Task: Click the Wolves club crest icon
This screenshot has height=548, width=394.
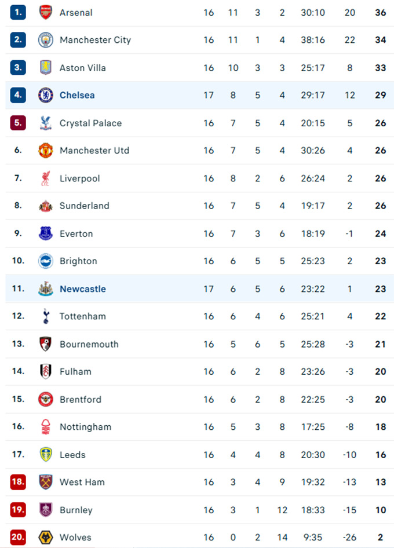Action: pos(46,538)
